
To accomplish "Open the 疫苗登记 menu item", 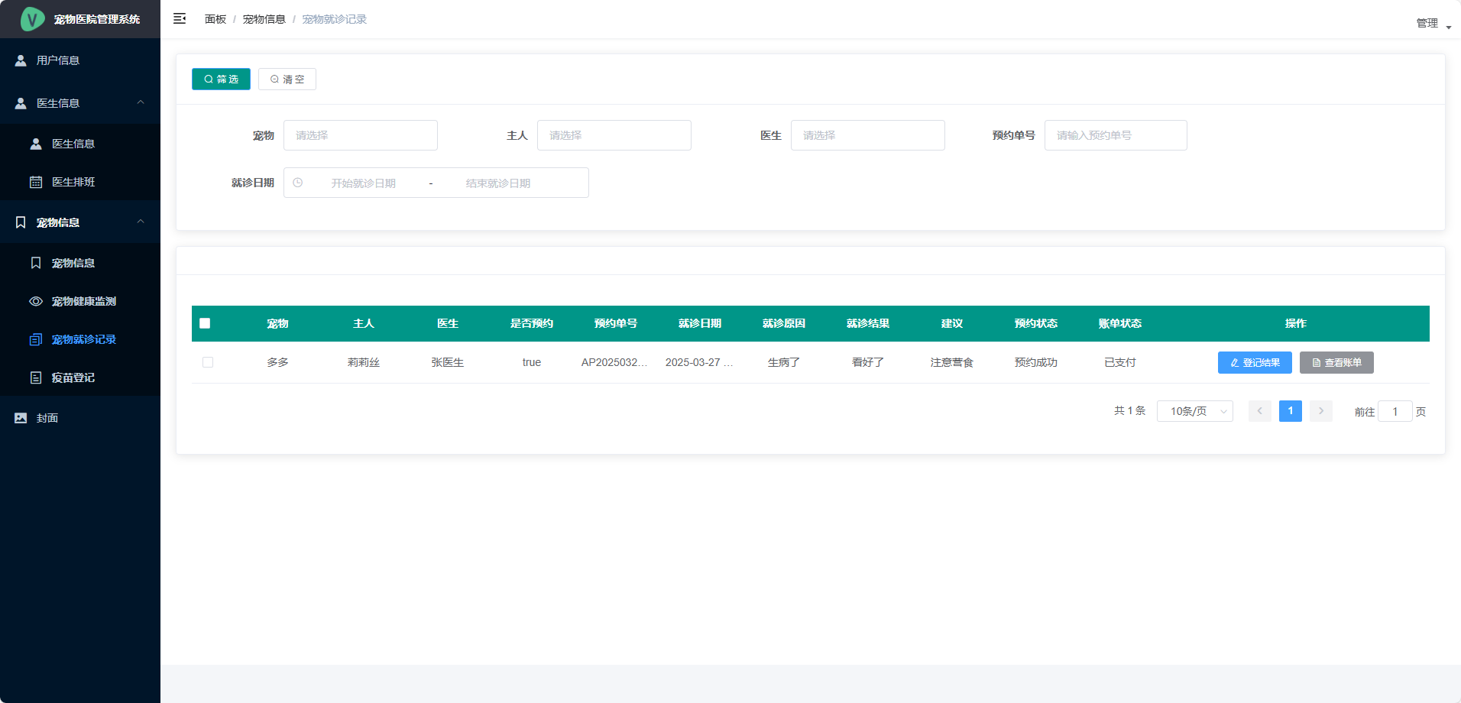I will (80, 377).
